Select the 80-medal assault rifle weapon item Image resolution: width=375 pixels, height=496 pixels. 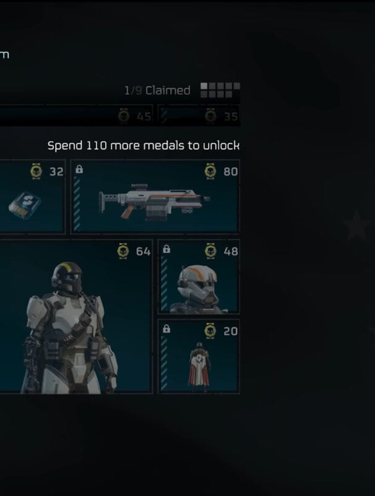tap(155, 197)
